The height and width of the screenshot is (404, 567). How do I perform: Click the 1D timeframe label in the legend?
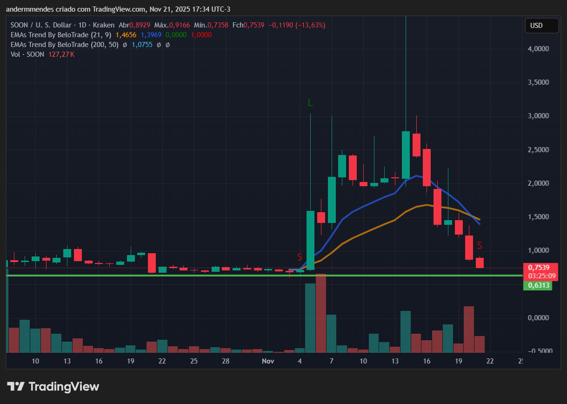(x=81, y=25)
